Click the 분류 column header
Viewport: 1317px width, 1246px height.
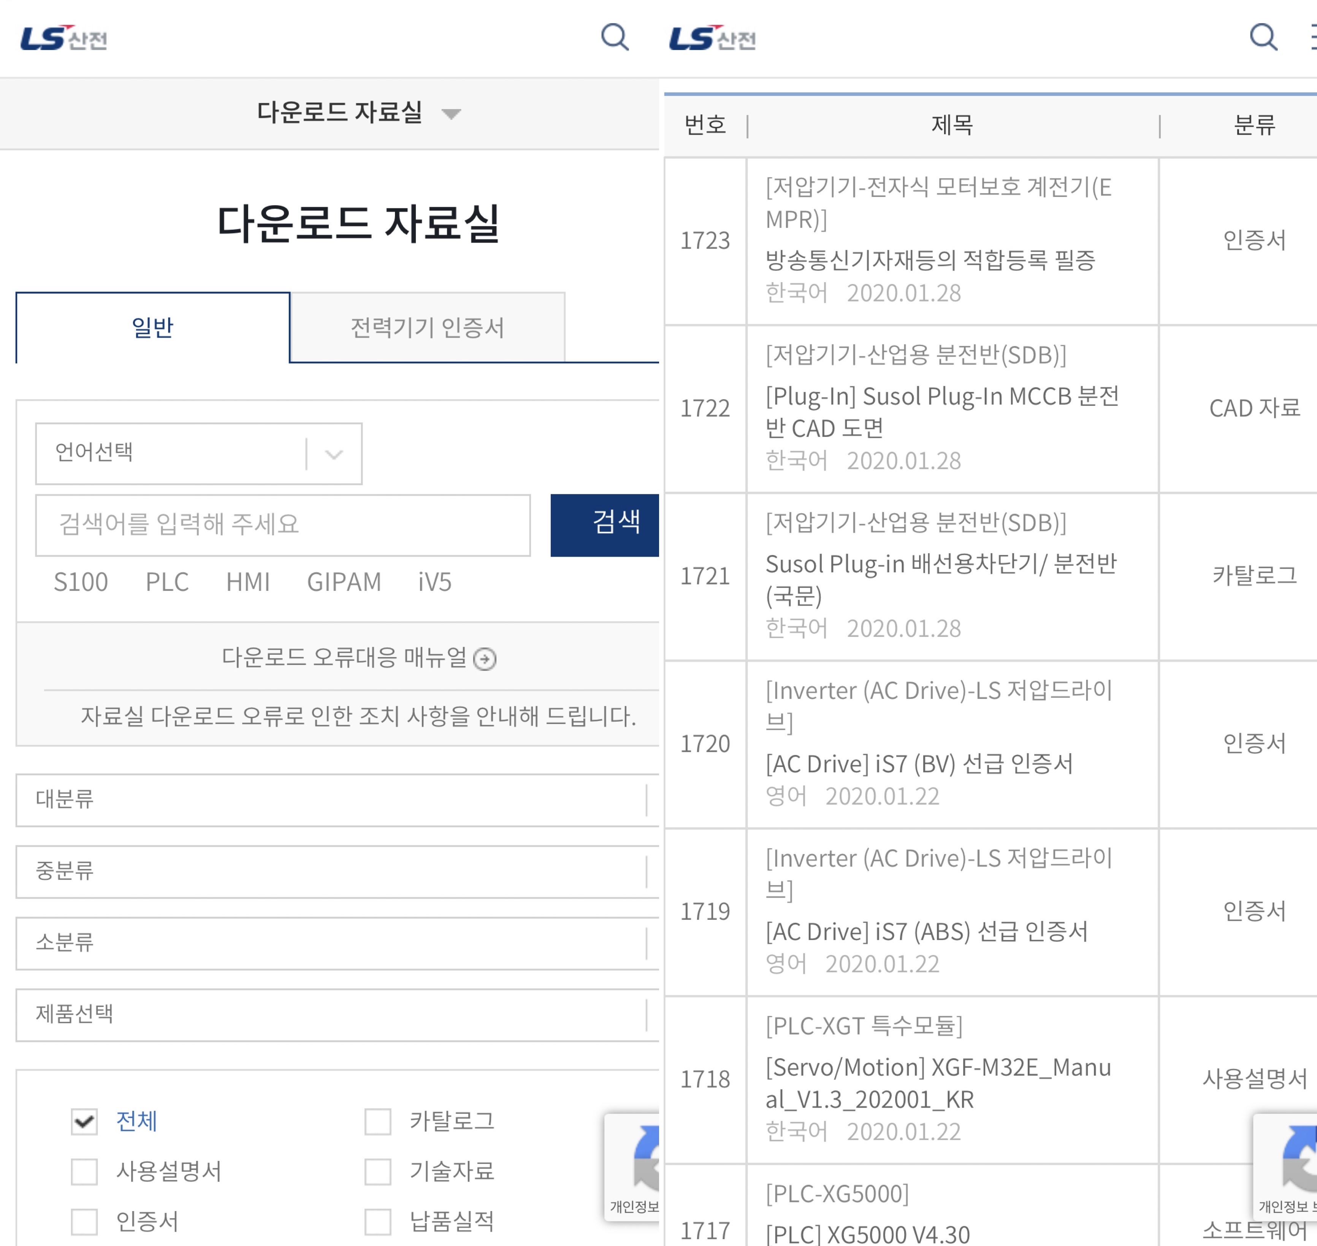point(1255,125)
